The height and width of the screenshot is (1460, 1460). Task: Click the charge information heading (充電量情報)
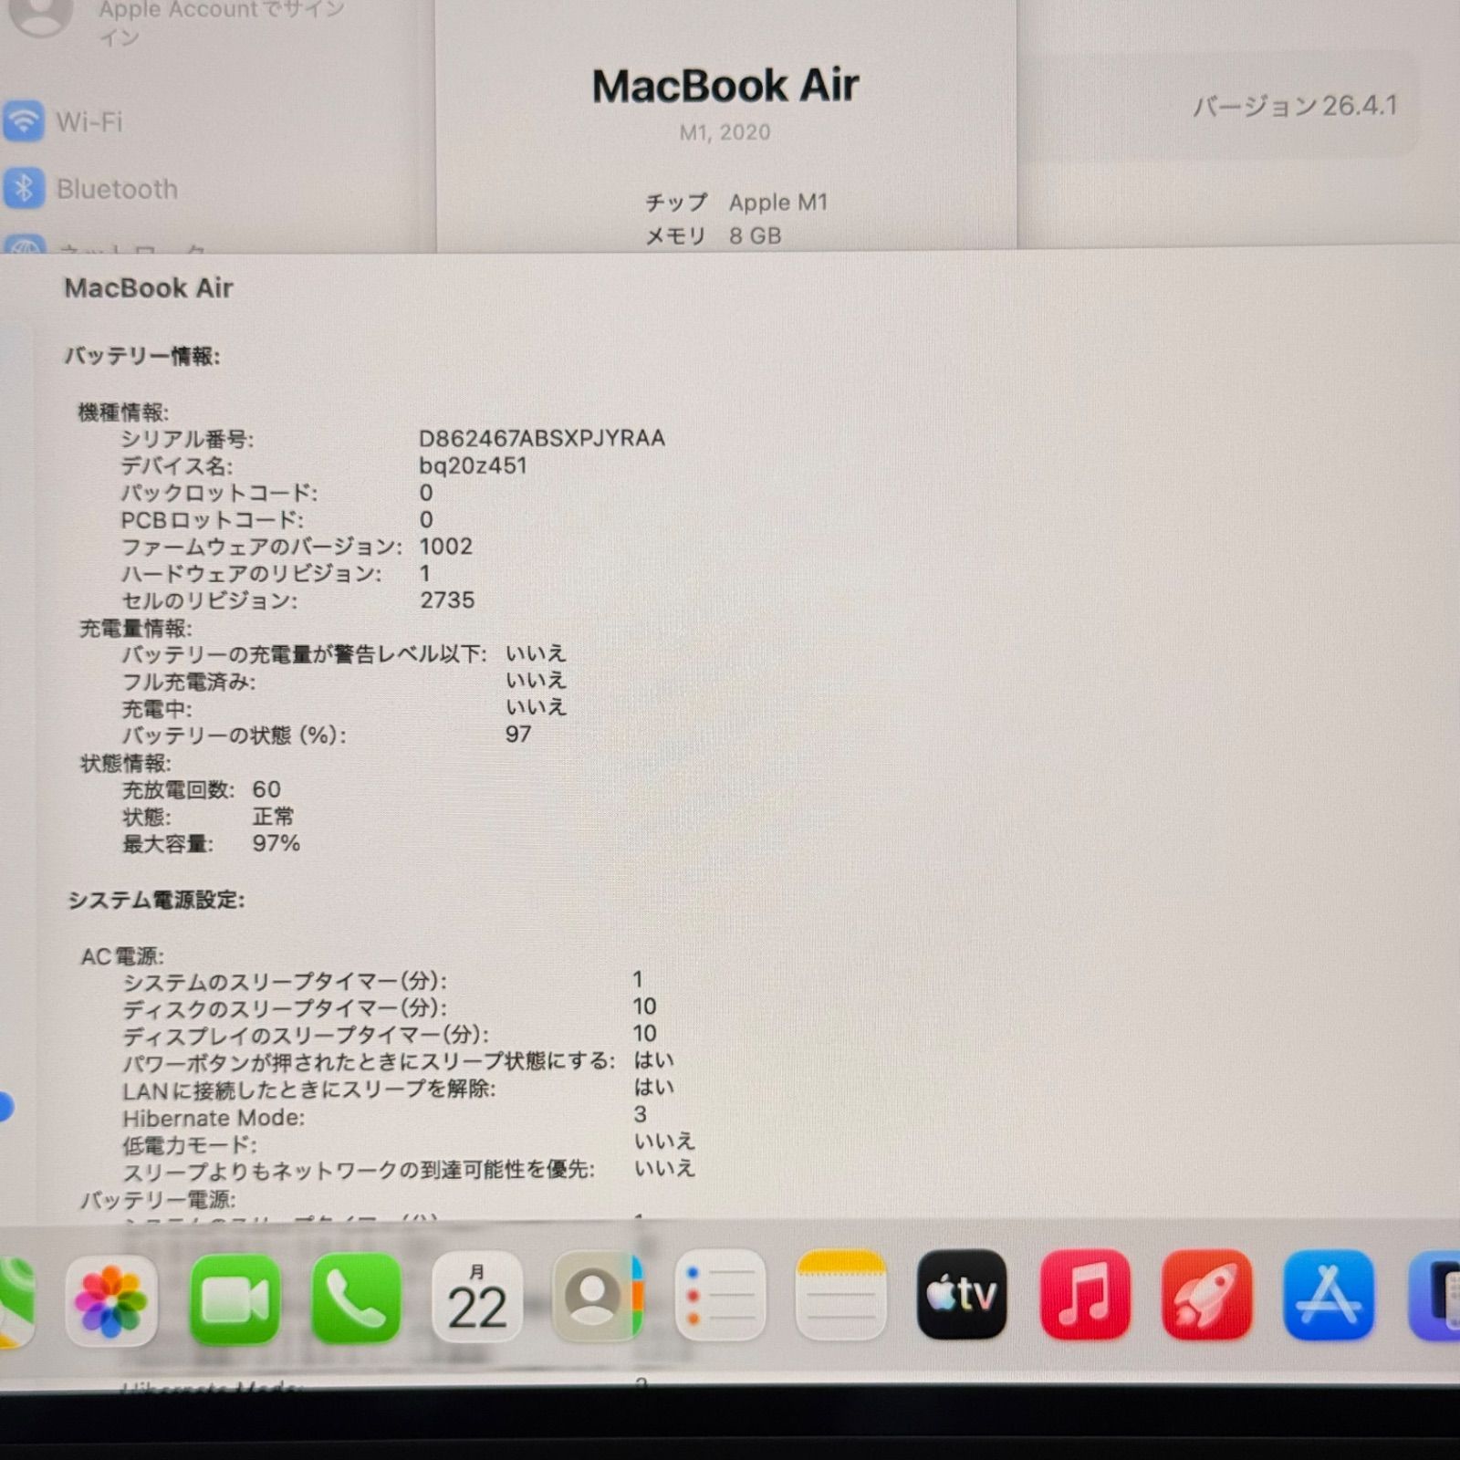click(136, 628)
